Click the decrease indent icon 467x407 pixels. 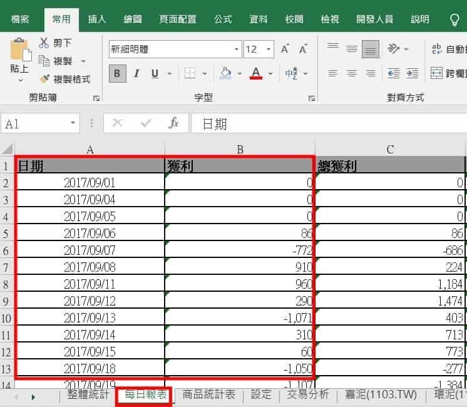[394, 73]
